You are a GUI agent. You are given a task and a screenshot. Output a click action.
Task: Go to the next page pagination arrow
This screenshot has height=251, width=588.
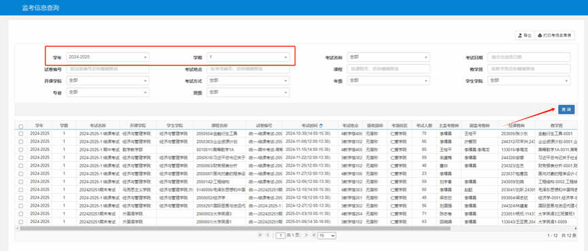coord(306,235)
